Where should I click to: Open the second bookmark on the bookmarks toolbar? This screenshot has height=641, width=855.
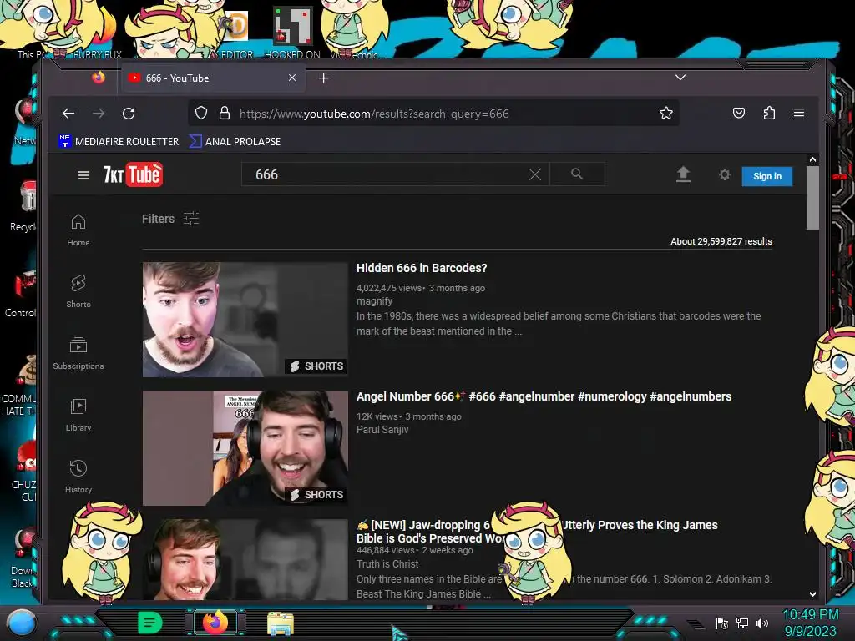point(235,141)
